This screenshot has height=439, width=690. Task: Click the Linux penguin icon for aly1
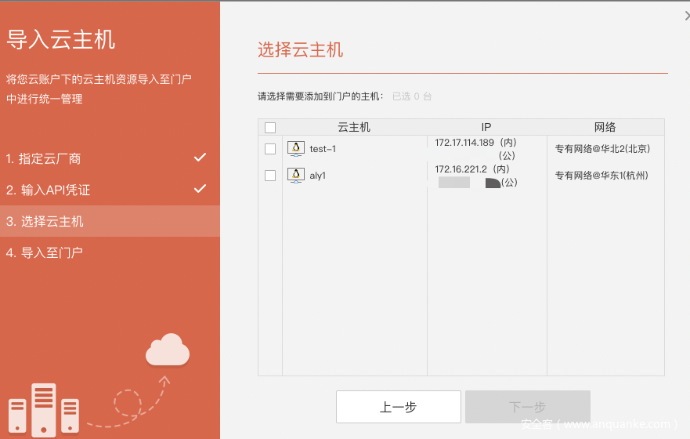tap(296, 175)
